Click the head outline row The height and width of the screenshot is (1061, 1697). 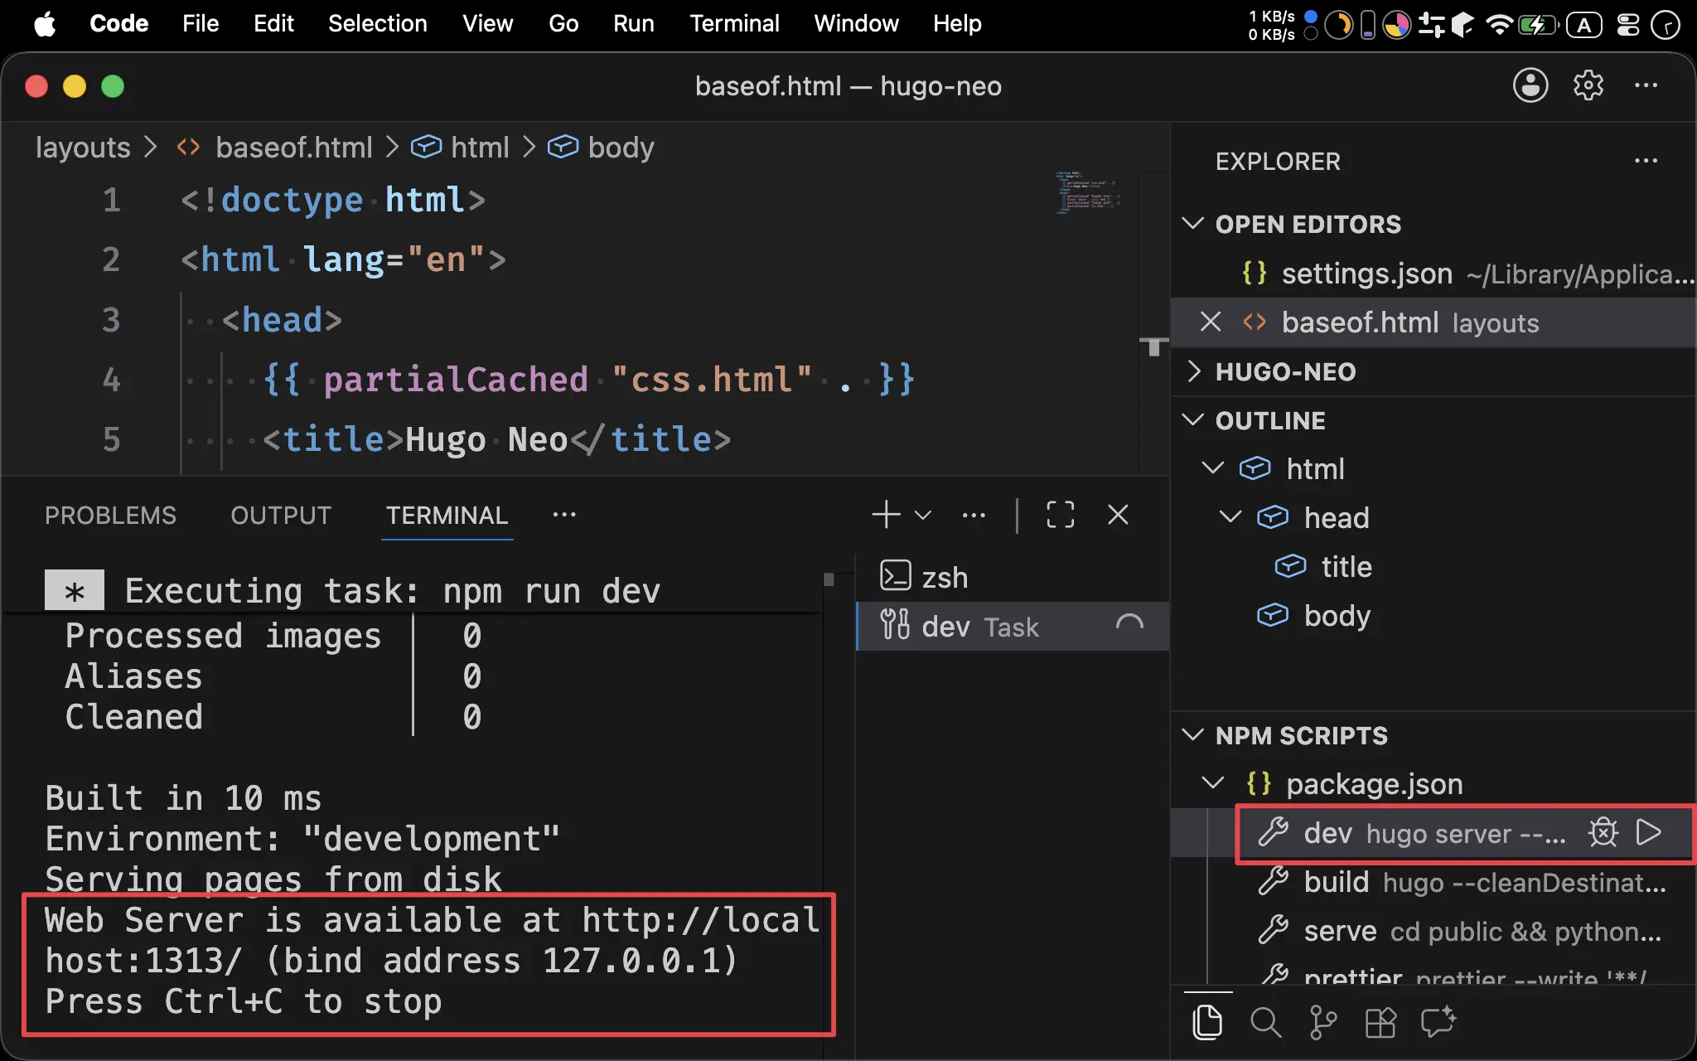[1432, 517]
